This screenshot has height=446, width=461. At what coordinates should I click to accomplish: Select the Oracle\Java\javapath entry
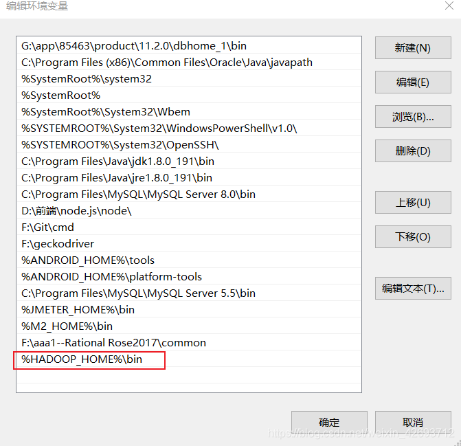[189, 63]
